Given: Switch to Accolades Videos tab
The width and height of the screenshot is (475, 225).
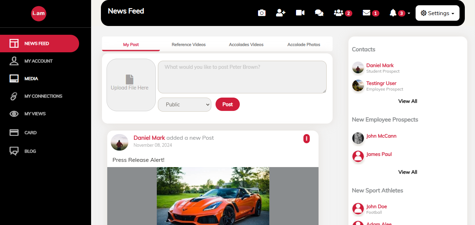Looking at the screenshot, I should pos(246,45).
